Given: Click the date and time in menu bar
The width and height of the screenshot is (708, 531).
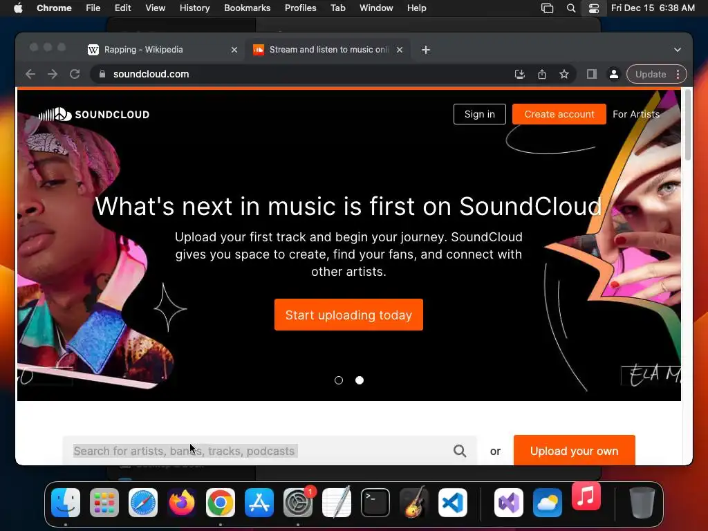Looking at the screenshot, I should 653,8.
